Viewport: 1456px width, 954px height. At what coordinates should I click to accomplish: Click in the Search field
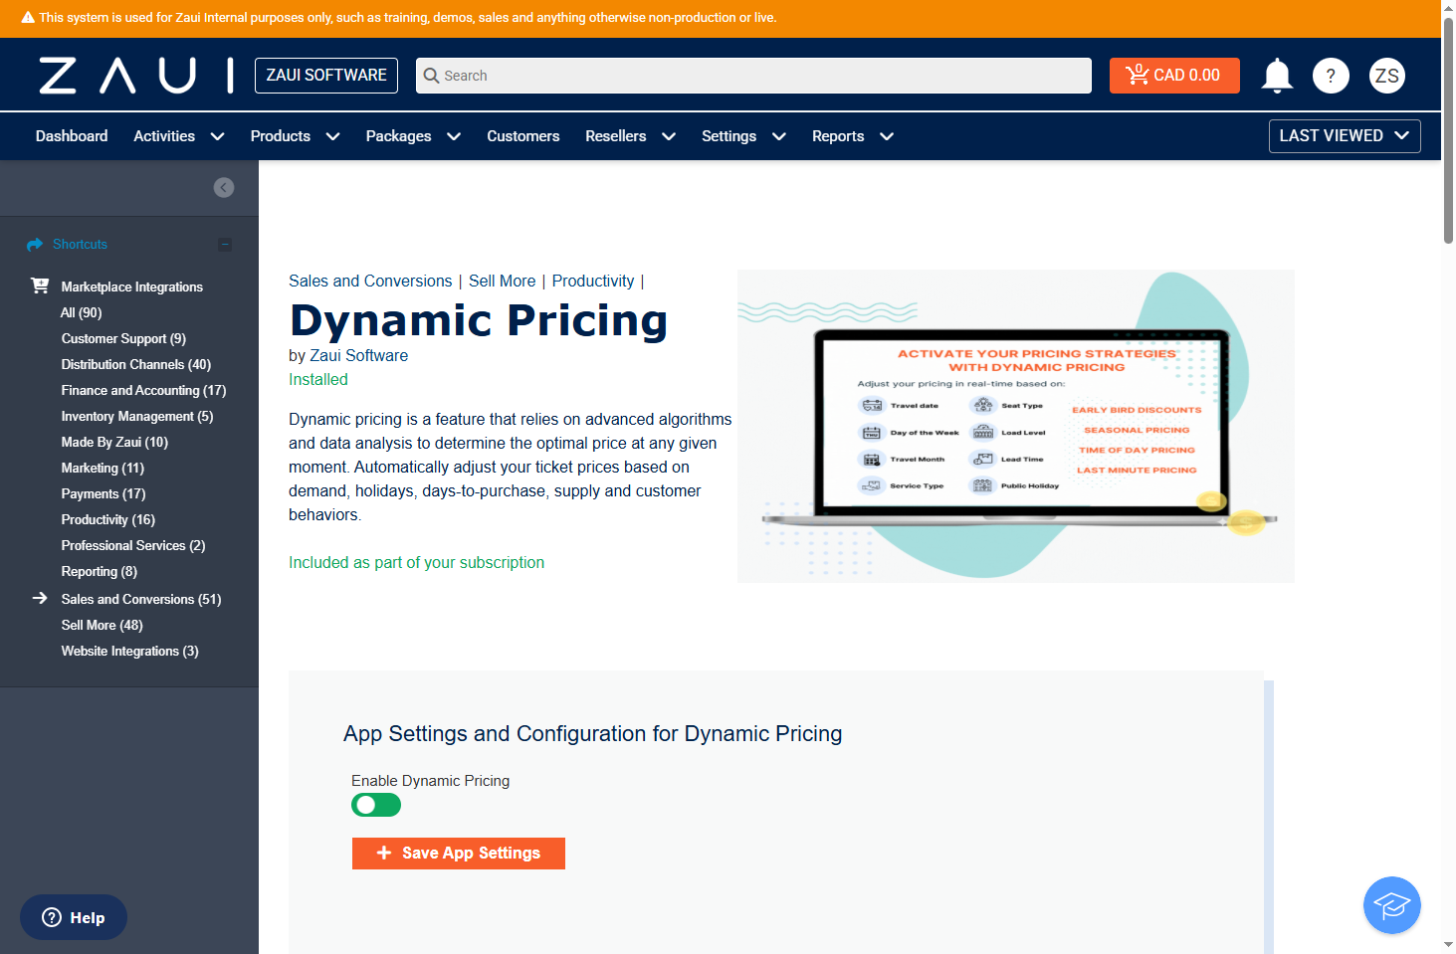(753, 76)
